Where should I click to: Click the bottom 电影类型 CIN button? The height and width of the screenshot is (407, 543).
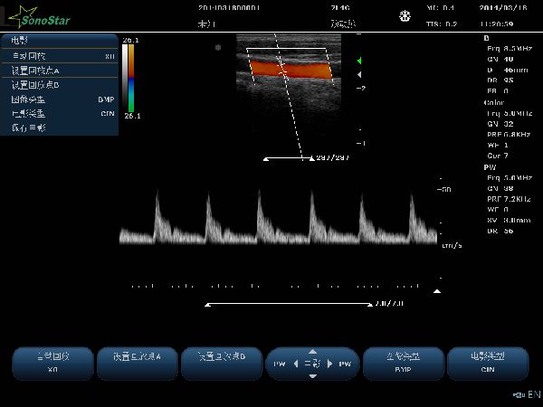[x=488, y=364]
